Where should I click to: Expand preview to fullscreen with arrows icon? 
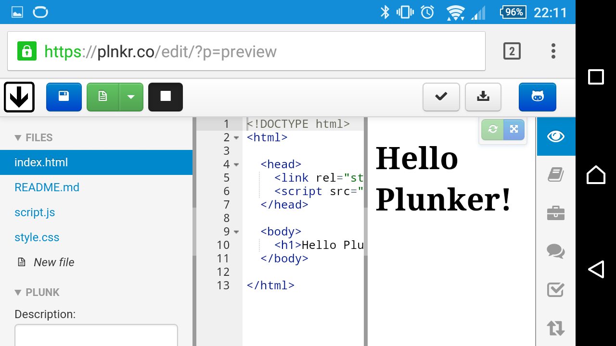click(514, 129)
